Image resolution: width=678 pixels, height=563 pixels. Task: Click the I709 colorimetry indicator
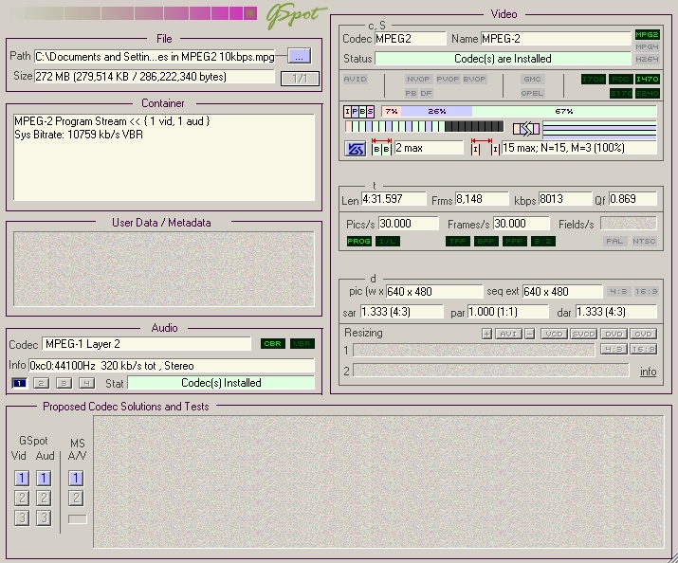pyautogui.click(x=594, y=79)
